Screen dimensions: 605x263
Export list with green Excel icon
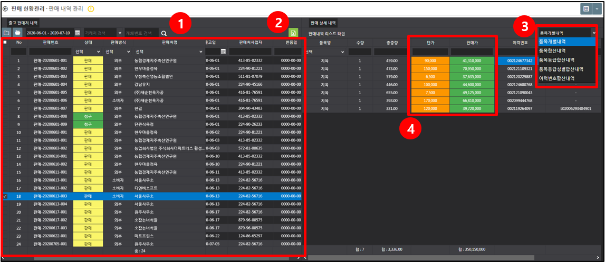(293, 33)
